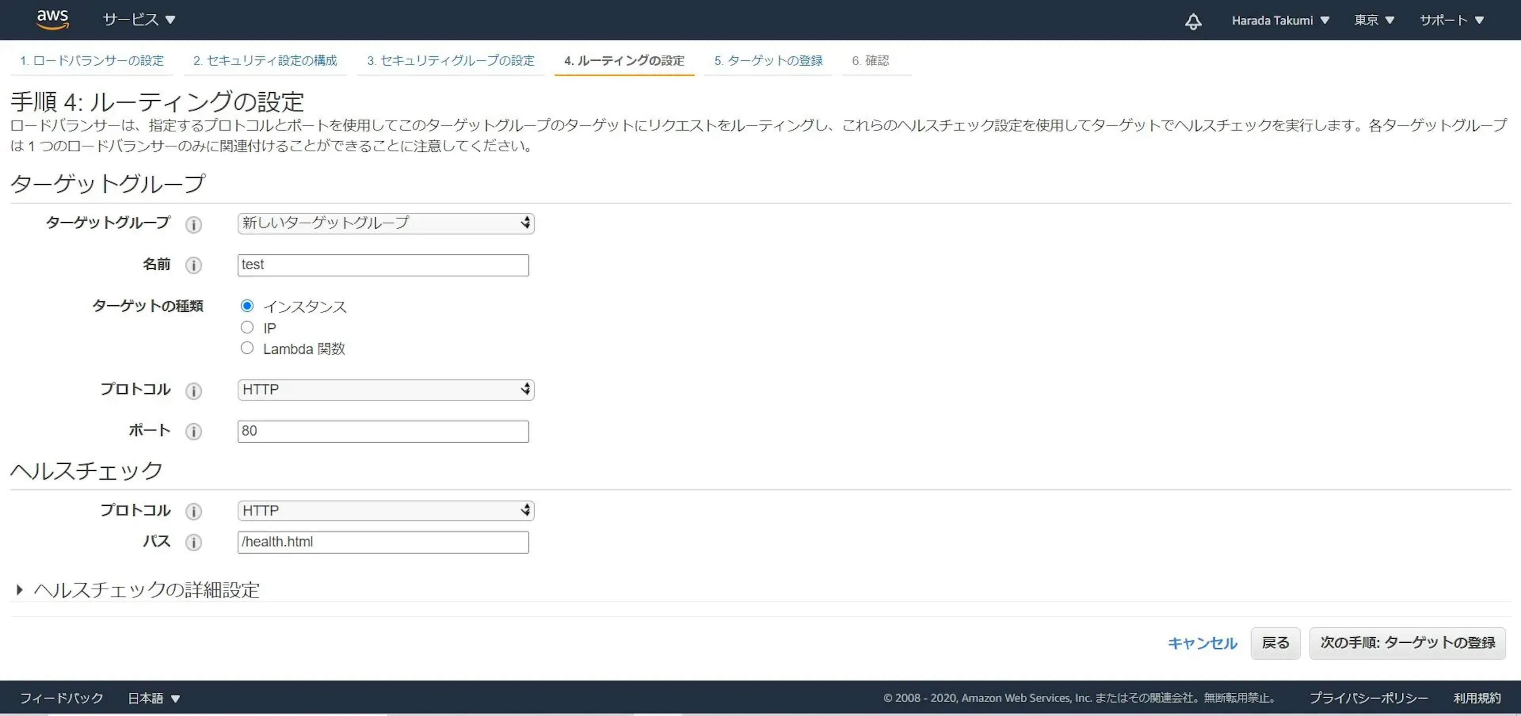This screenshot has height=716, width=1521.
Task: Click info icon beside パス field
Action: click(193, 543)
